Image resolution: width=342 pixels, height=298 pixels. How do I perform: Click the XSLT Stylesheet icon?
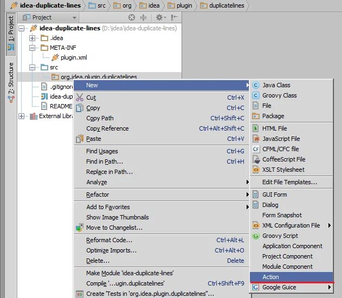coord(256,170)
